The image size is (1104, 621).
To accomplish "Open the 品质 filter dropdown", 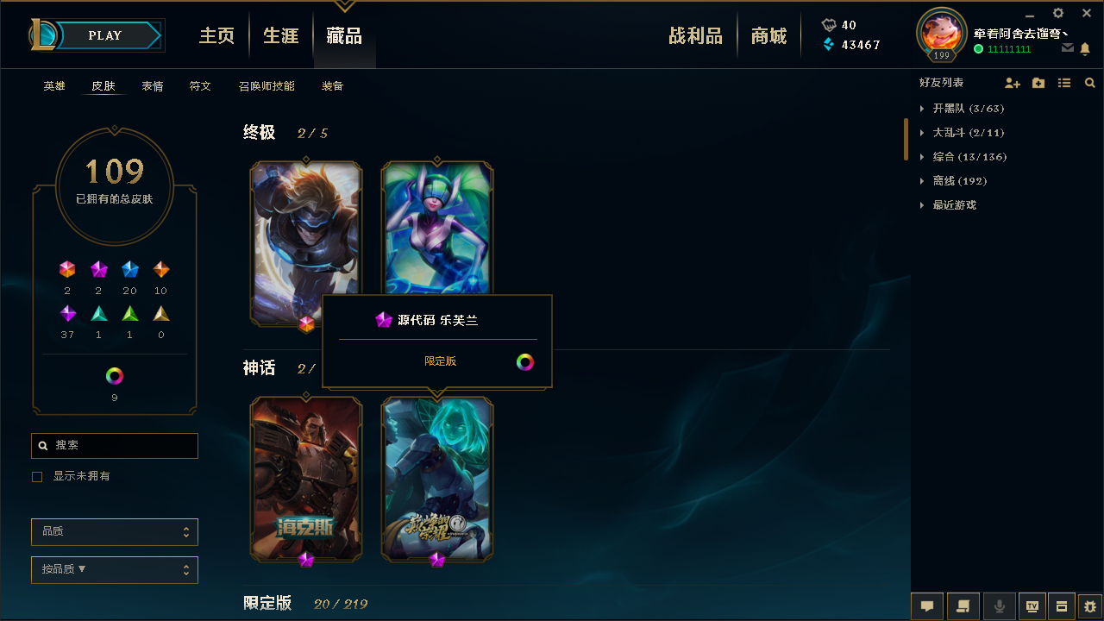I will [115, 532].
